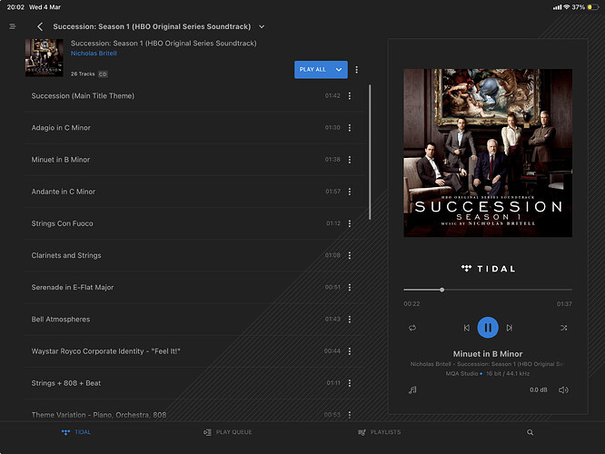Skip to the previous track
Screen dimensions: 605x454
(x=467, y=328)
